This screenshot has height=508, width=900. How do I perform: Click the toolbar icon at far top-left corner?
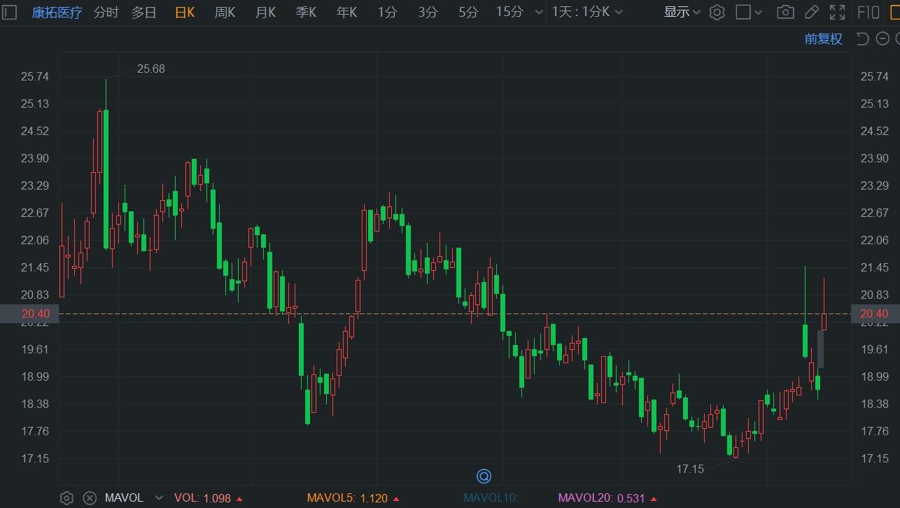8,12
